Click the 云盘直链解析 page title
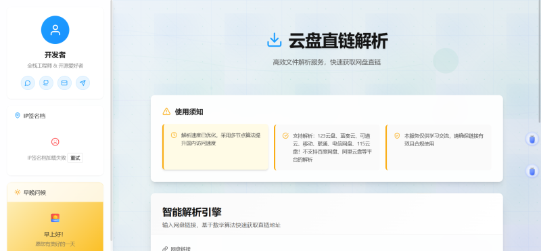Image resolution: width=541 pixels, height=251 pixels. tap(338, 41)
